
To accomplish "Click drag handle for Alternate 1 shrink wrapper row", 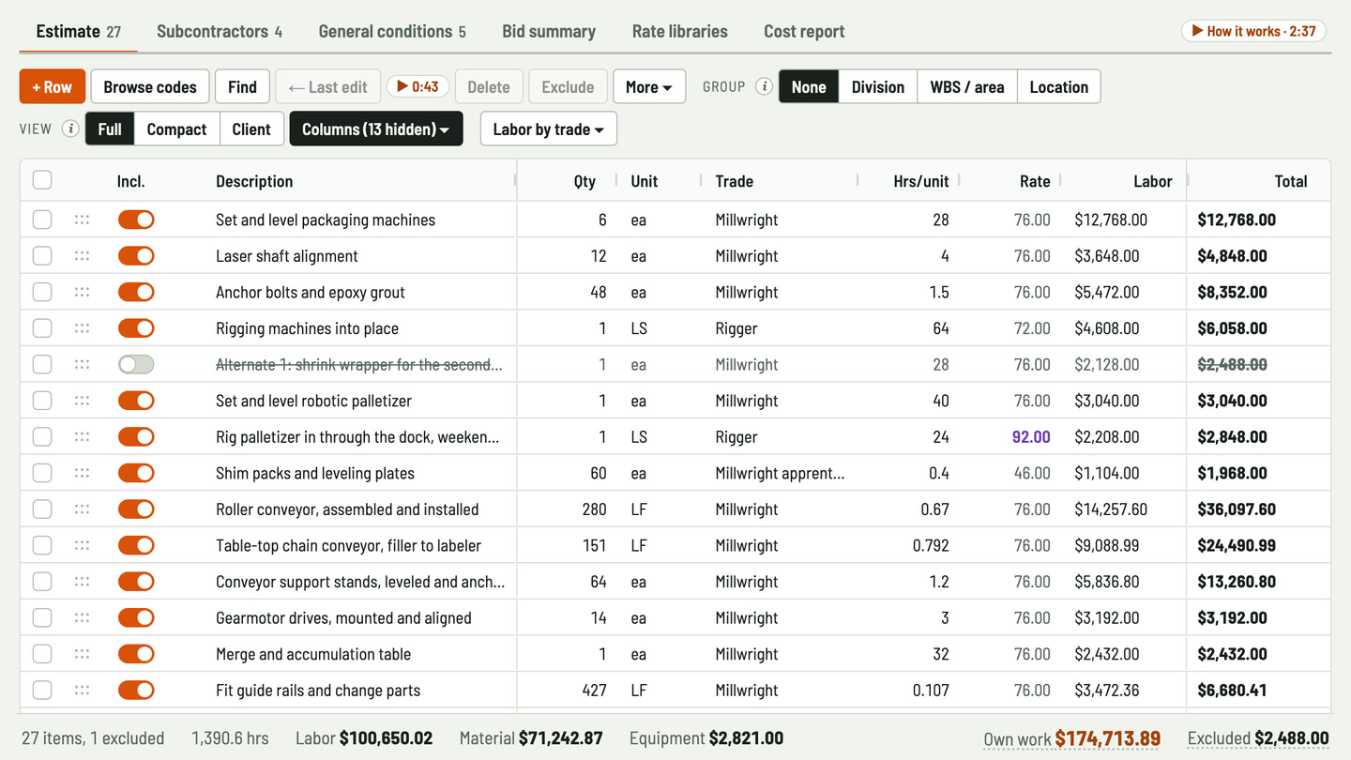I will [82, 364].
